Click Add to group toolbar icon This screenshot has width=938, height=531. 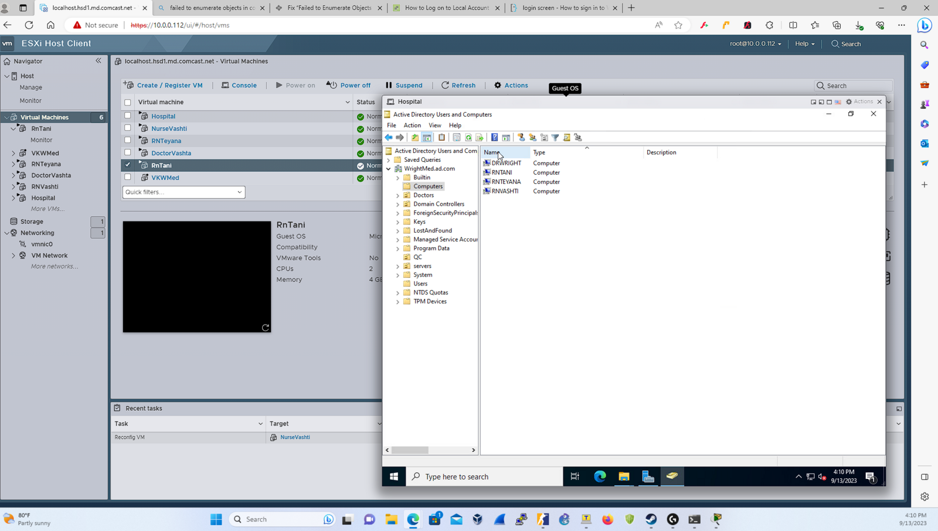(x=578, y=138)
